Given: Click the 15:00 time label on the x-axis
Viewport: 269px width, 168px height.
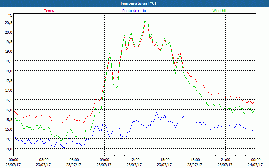Looking at the screenshot, I should pos(165,160).
